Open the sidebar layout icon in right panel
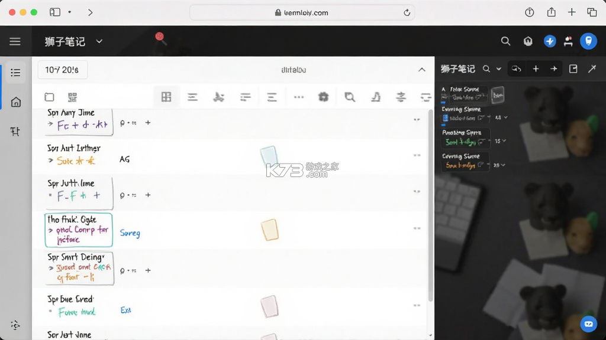606x340 pixels. pyautogui.click(x=573, y=69)
